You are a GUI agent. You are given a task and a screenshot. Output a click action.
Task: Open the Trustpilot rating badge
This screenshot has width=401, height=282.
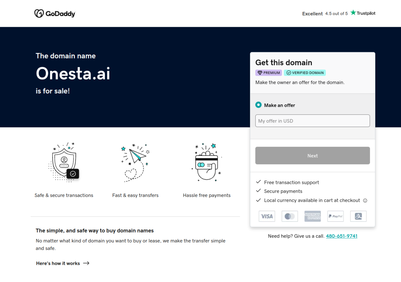339,13
